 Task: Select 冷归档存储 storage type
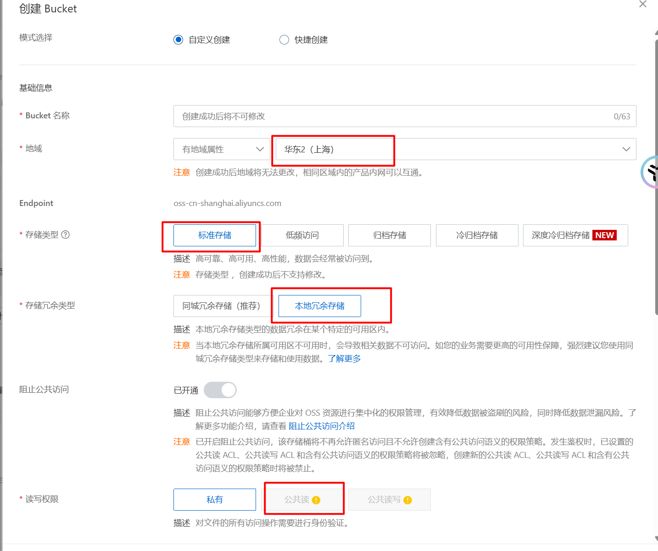pos(477,235)
